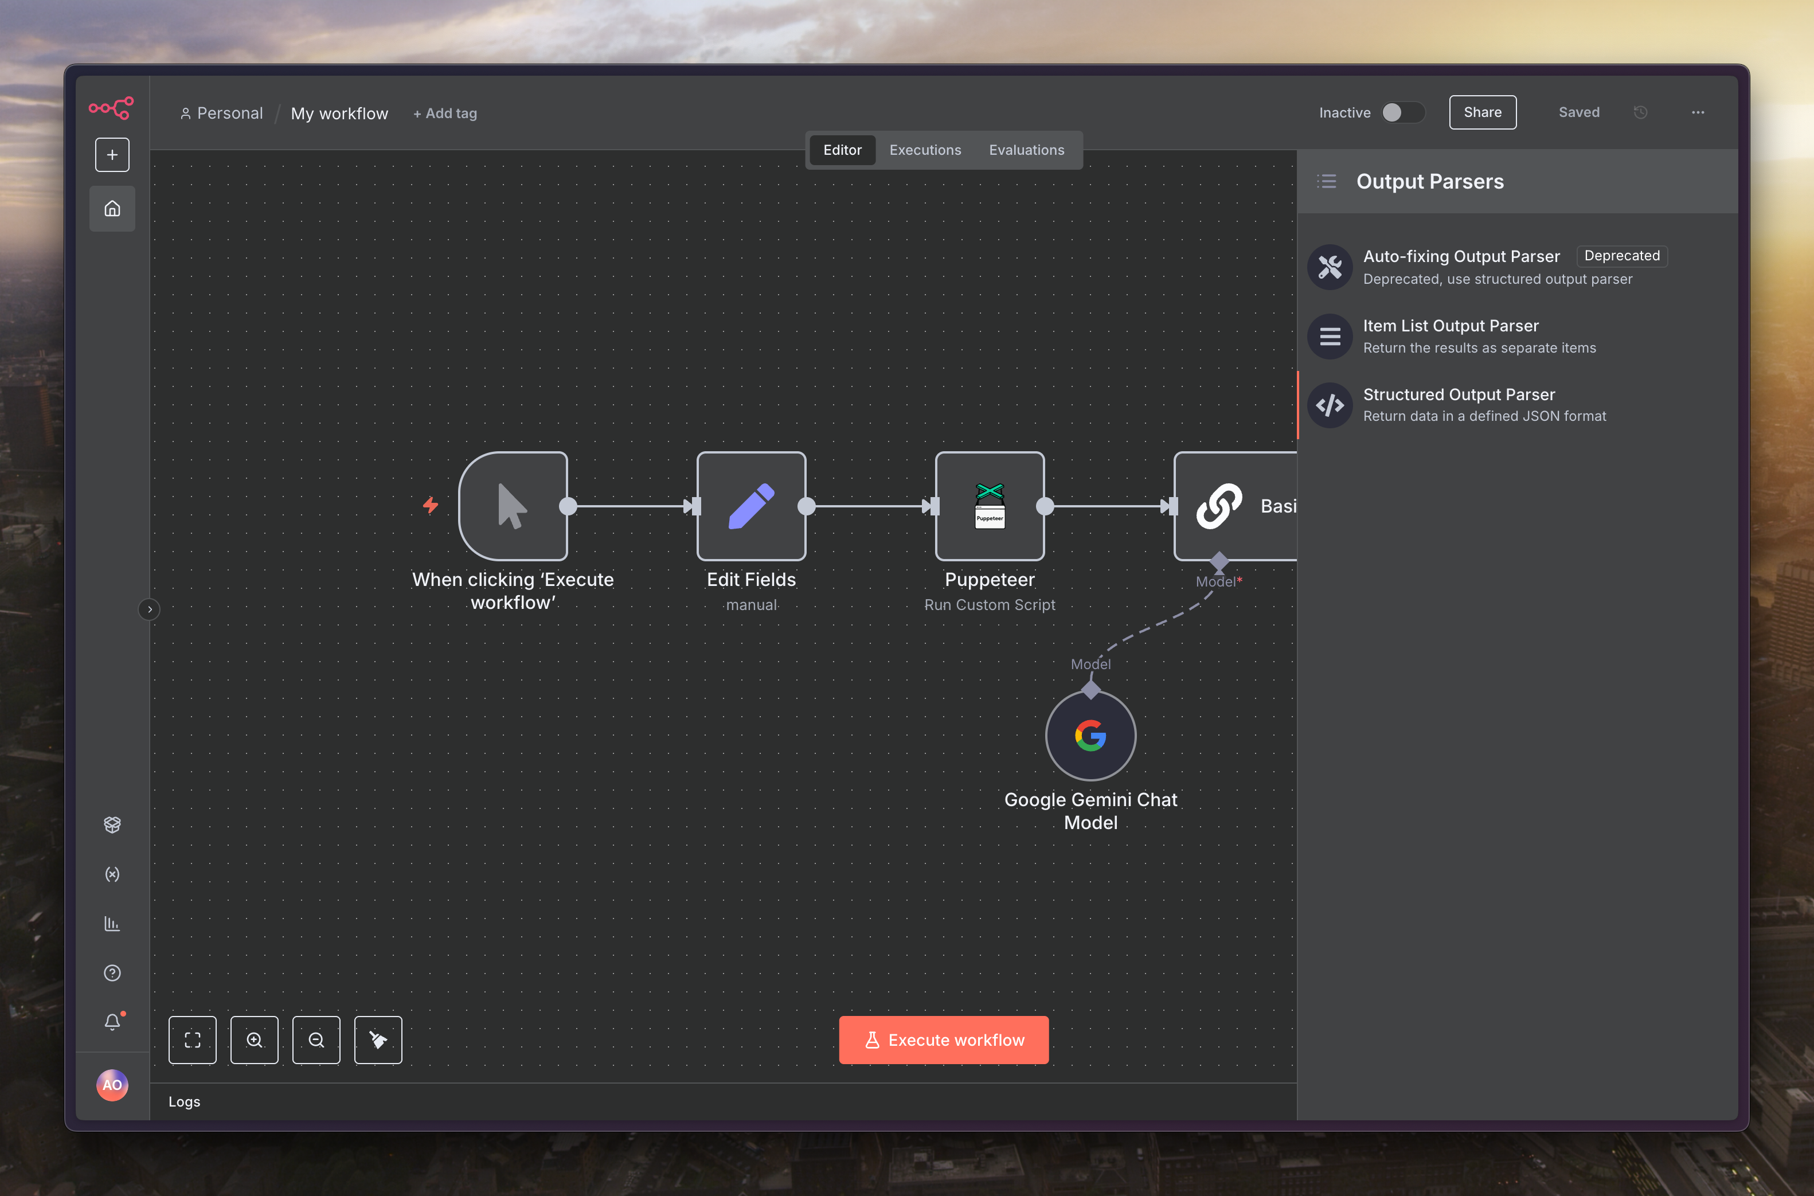The width and height of the screenshot is (1814, 1196).
Task: Select the Structured Output Parser item
Action: pos(1483,404)
